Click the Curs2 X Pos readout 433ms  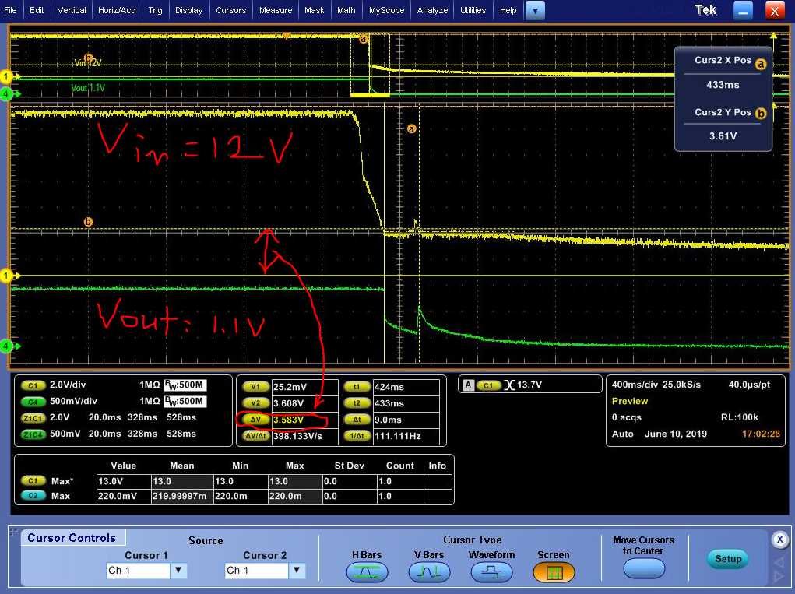723,85
